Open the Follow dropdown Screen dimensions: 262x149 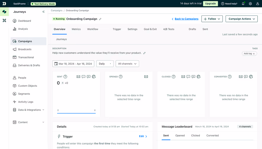click(212, 19)
